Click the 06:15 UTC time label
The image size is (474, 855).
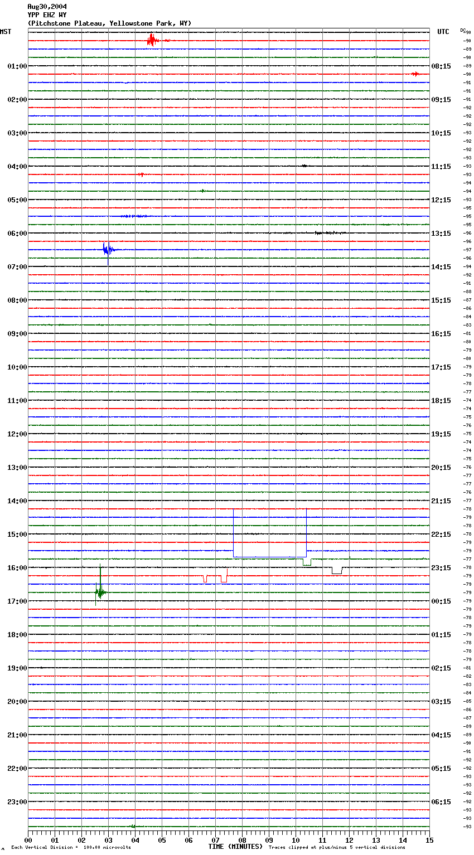(441, 802)
